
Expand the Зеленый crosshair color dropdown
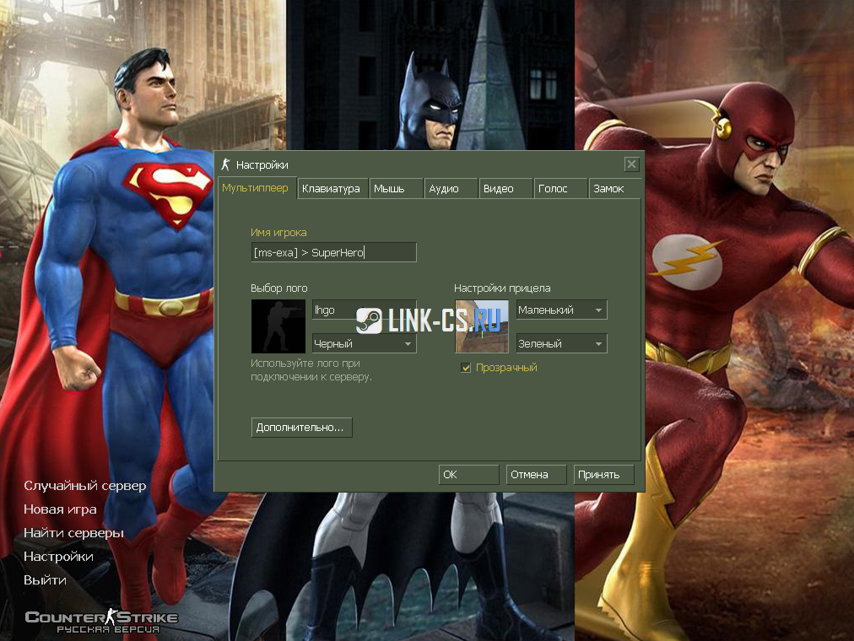[x=562, y=344]
